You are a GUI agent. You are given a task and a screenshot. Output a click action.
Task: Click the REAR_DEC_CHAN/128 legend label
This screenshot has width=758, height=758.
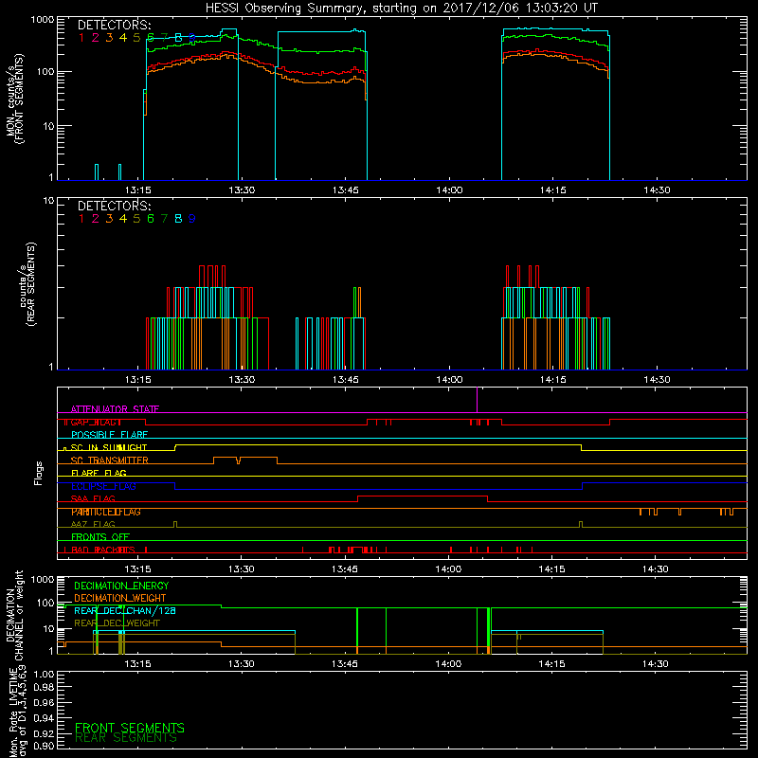[125, 611]
